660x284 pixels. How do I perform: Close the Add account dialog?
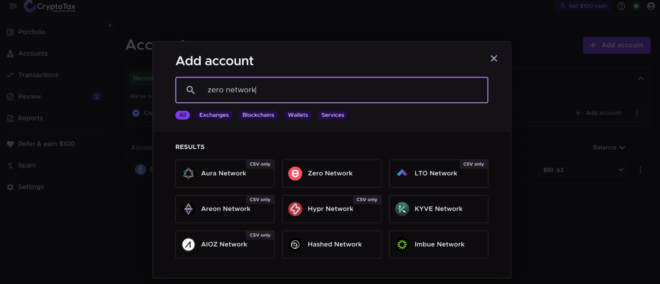[x=494, y=58]
